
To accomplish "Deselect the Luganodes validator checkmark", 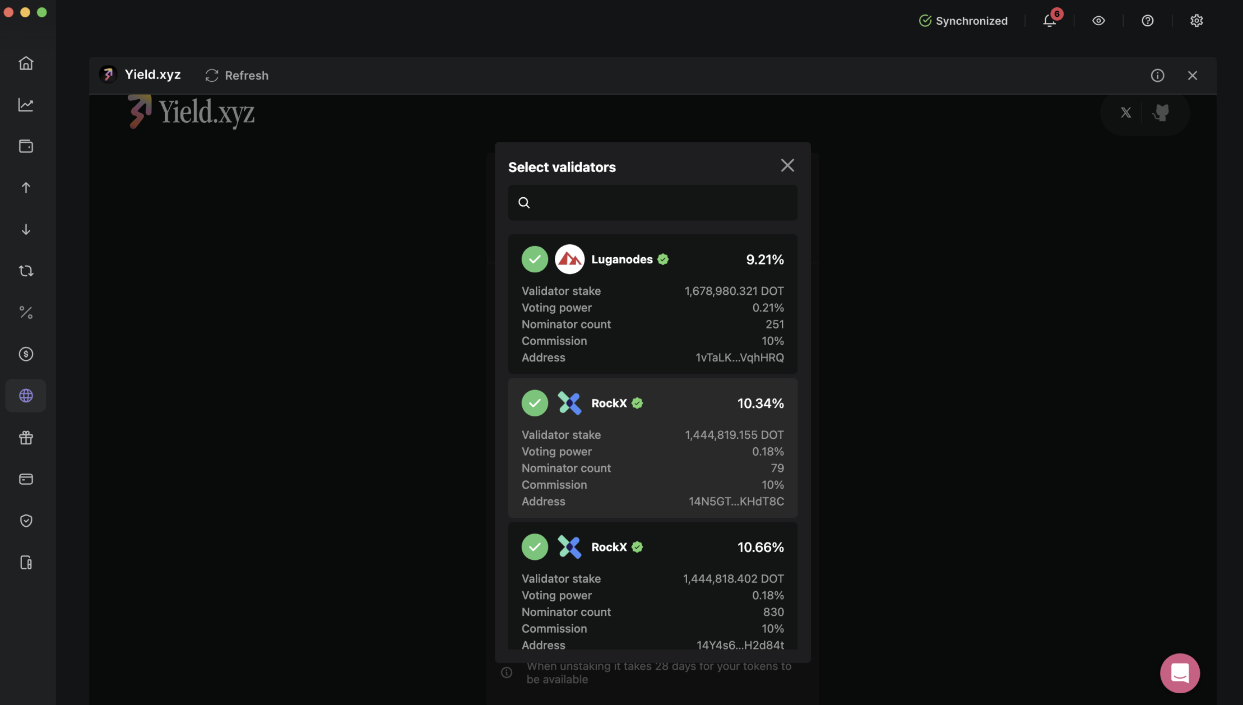I will (534, 259).
